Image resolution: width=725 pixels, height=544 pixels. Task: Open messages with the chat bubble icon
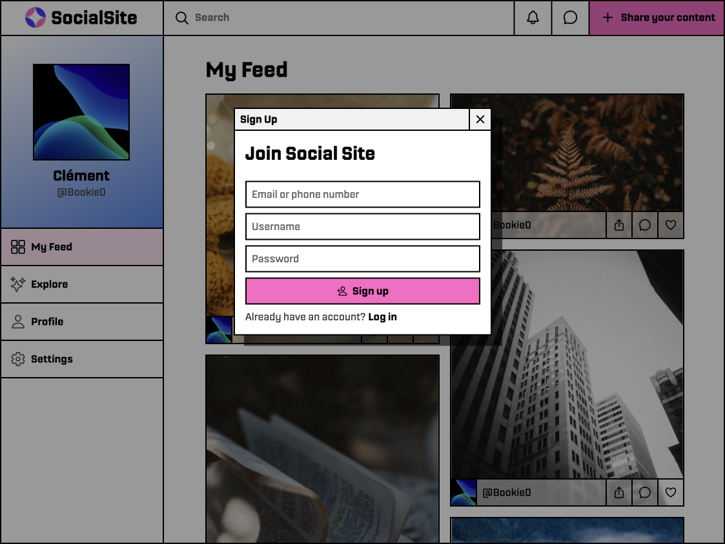pos(570,17)
